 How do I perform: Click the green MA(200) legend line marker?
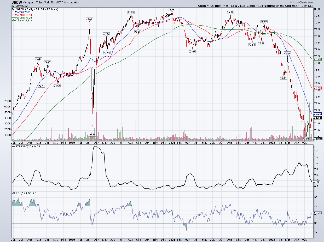[x=13, y=18]
